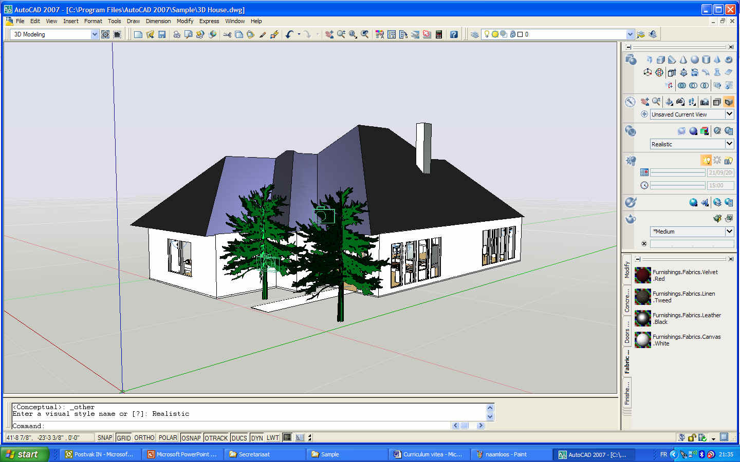
Task: Click the Undo arrow icon
Action: coord(289,34)
